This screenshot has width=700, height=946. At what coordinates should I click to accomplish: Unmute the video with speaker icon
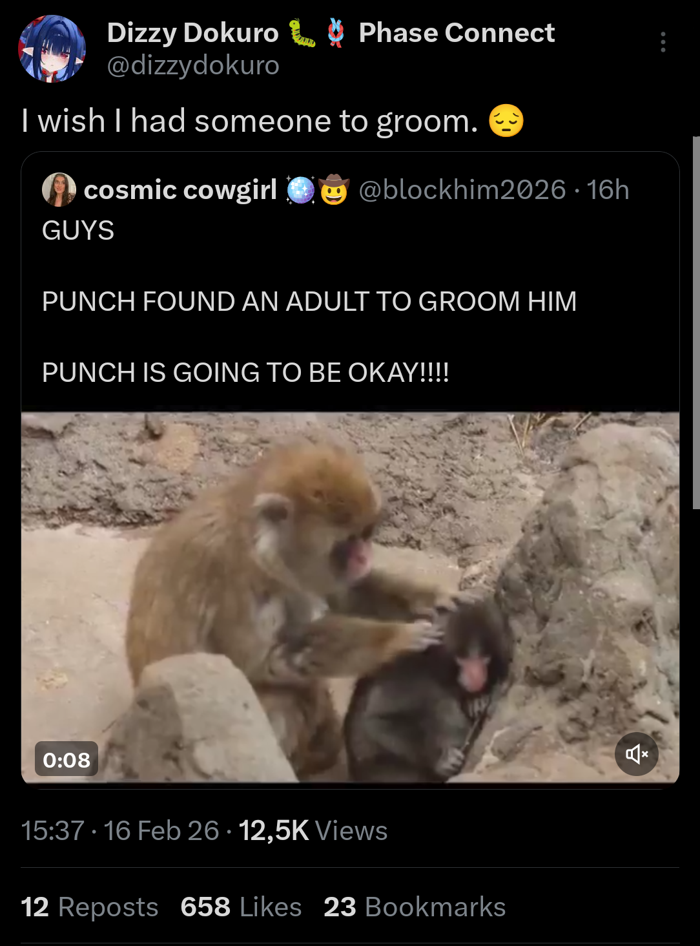click(x=636, y=753)
